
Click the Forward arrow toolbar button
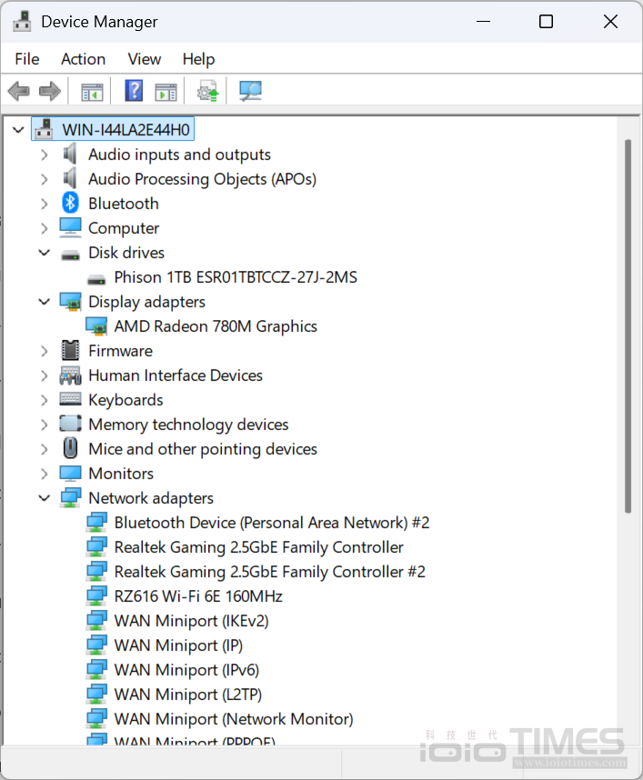tap(50, 91)
